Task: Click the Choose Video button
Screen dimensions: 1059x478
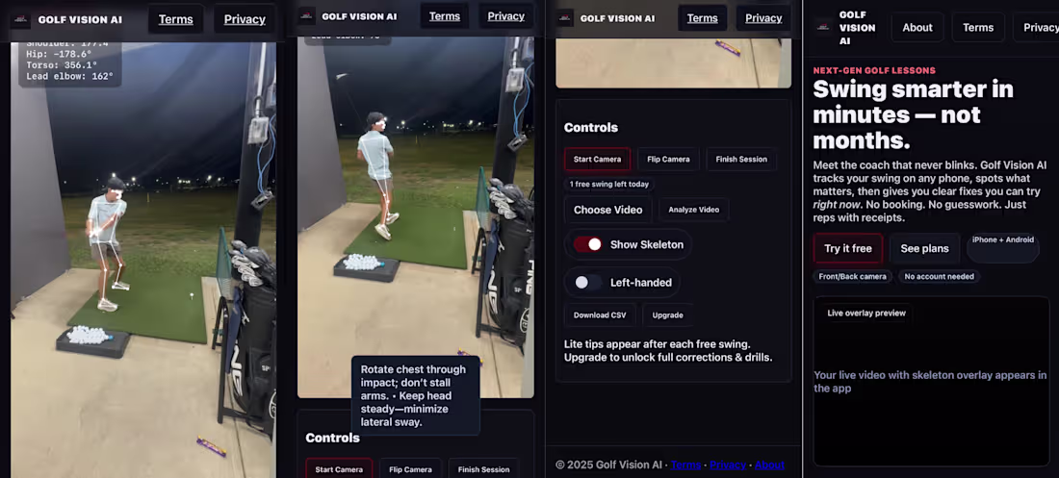Action: (x=607, y=210)
